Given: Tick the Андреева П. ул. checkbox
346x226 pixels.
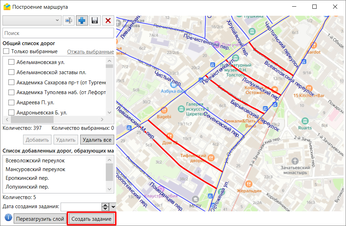Looking at the screenshot, I should pos(11,103).
